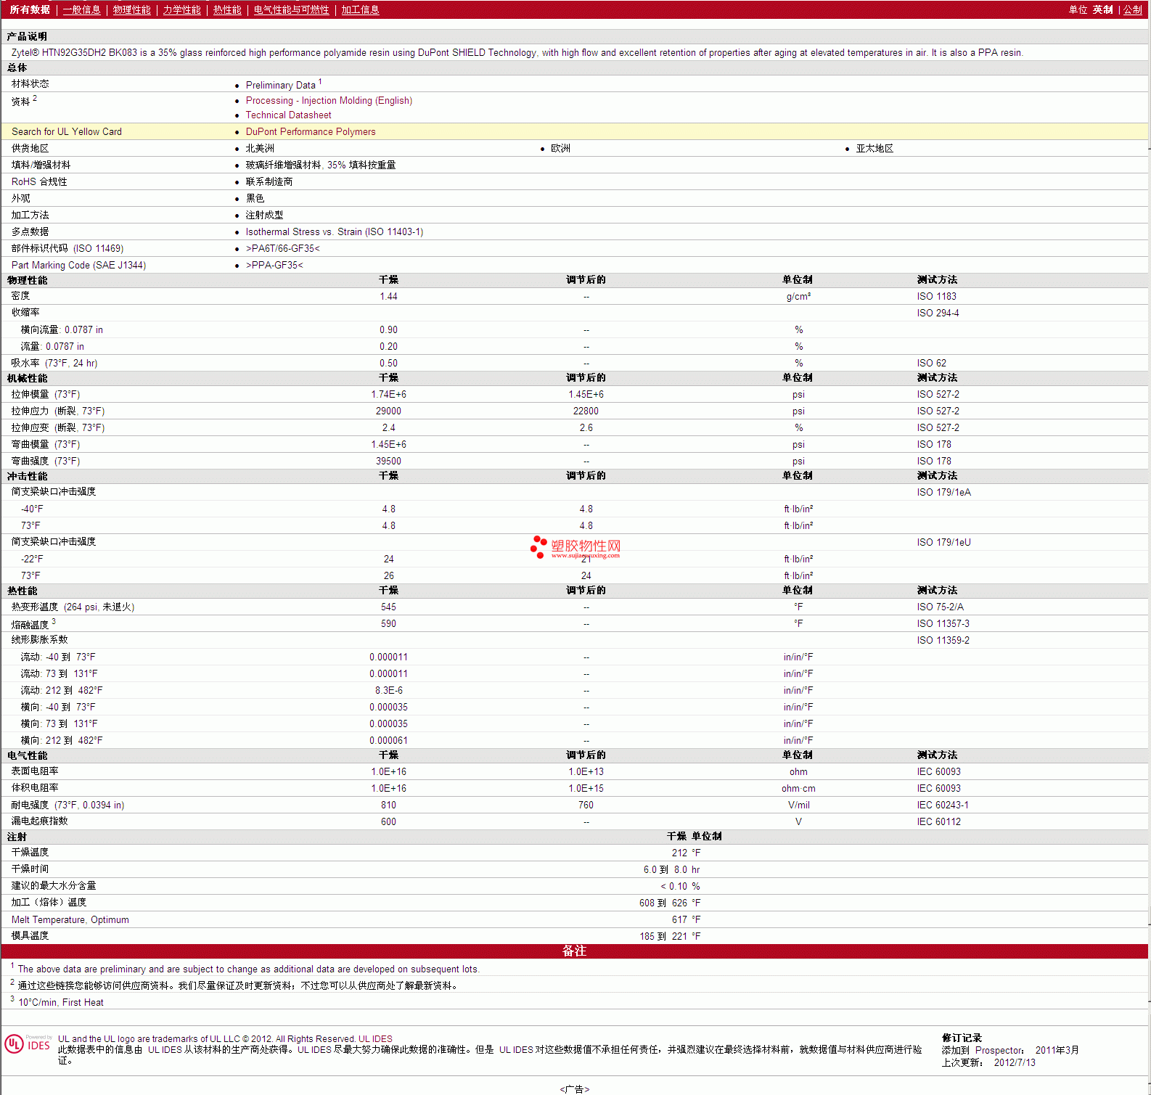1151x1095 pixels.
Task: Click the UL IDES logo icon
Action: [x=28, y=1044]
